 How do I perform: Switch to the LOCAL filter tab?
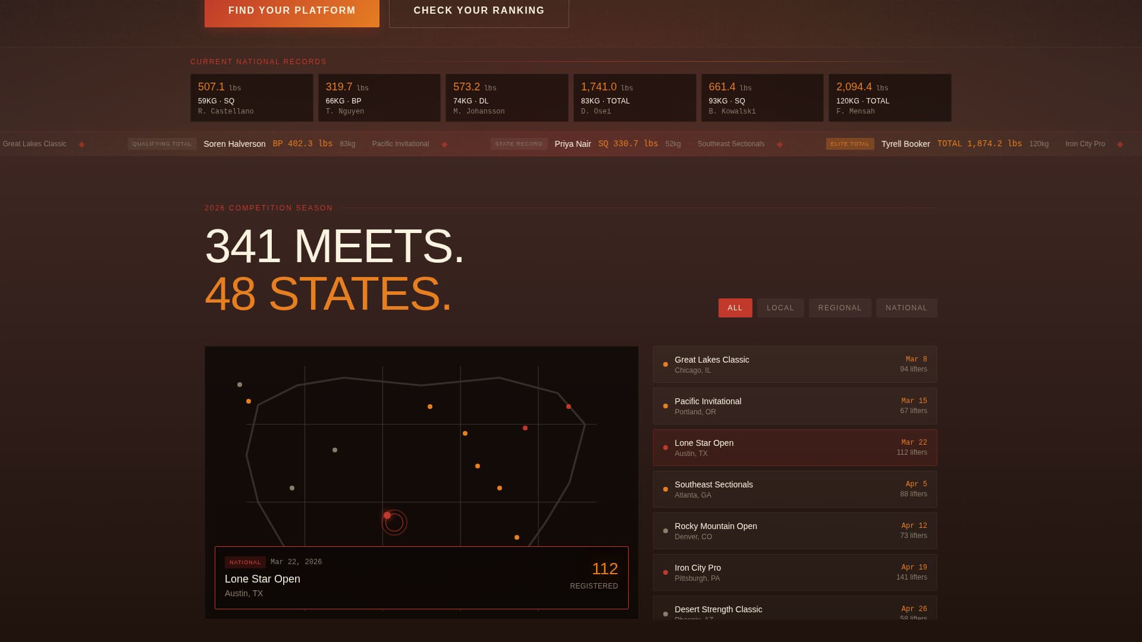pyautogui.click(x=780, y=308)
